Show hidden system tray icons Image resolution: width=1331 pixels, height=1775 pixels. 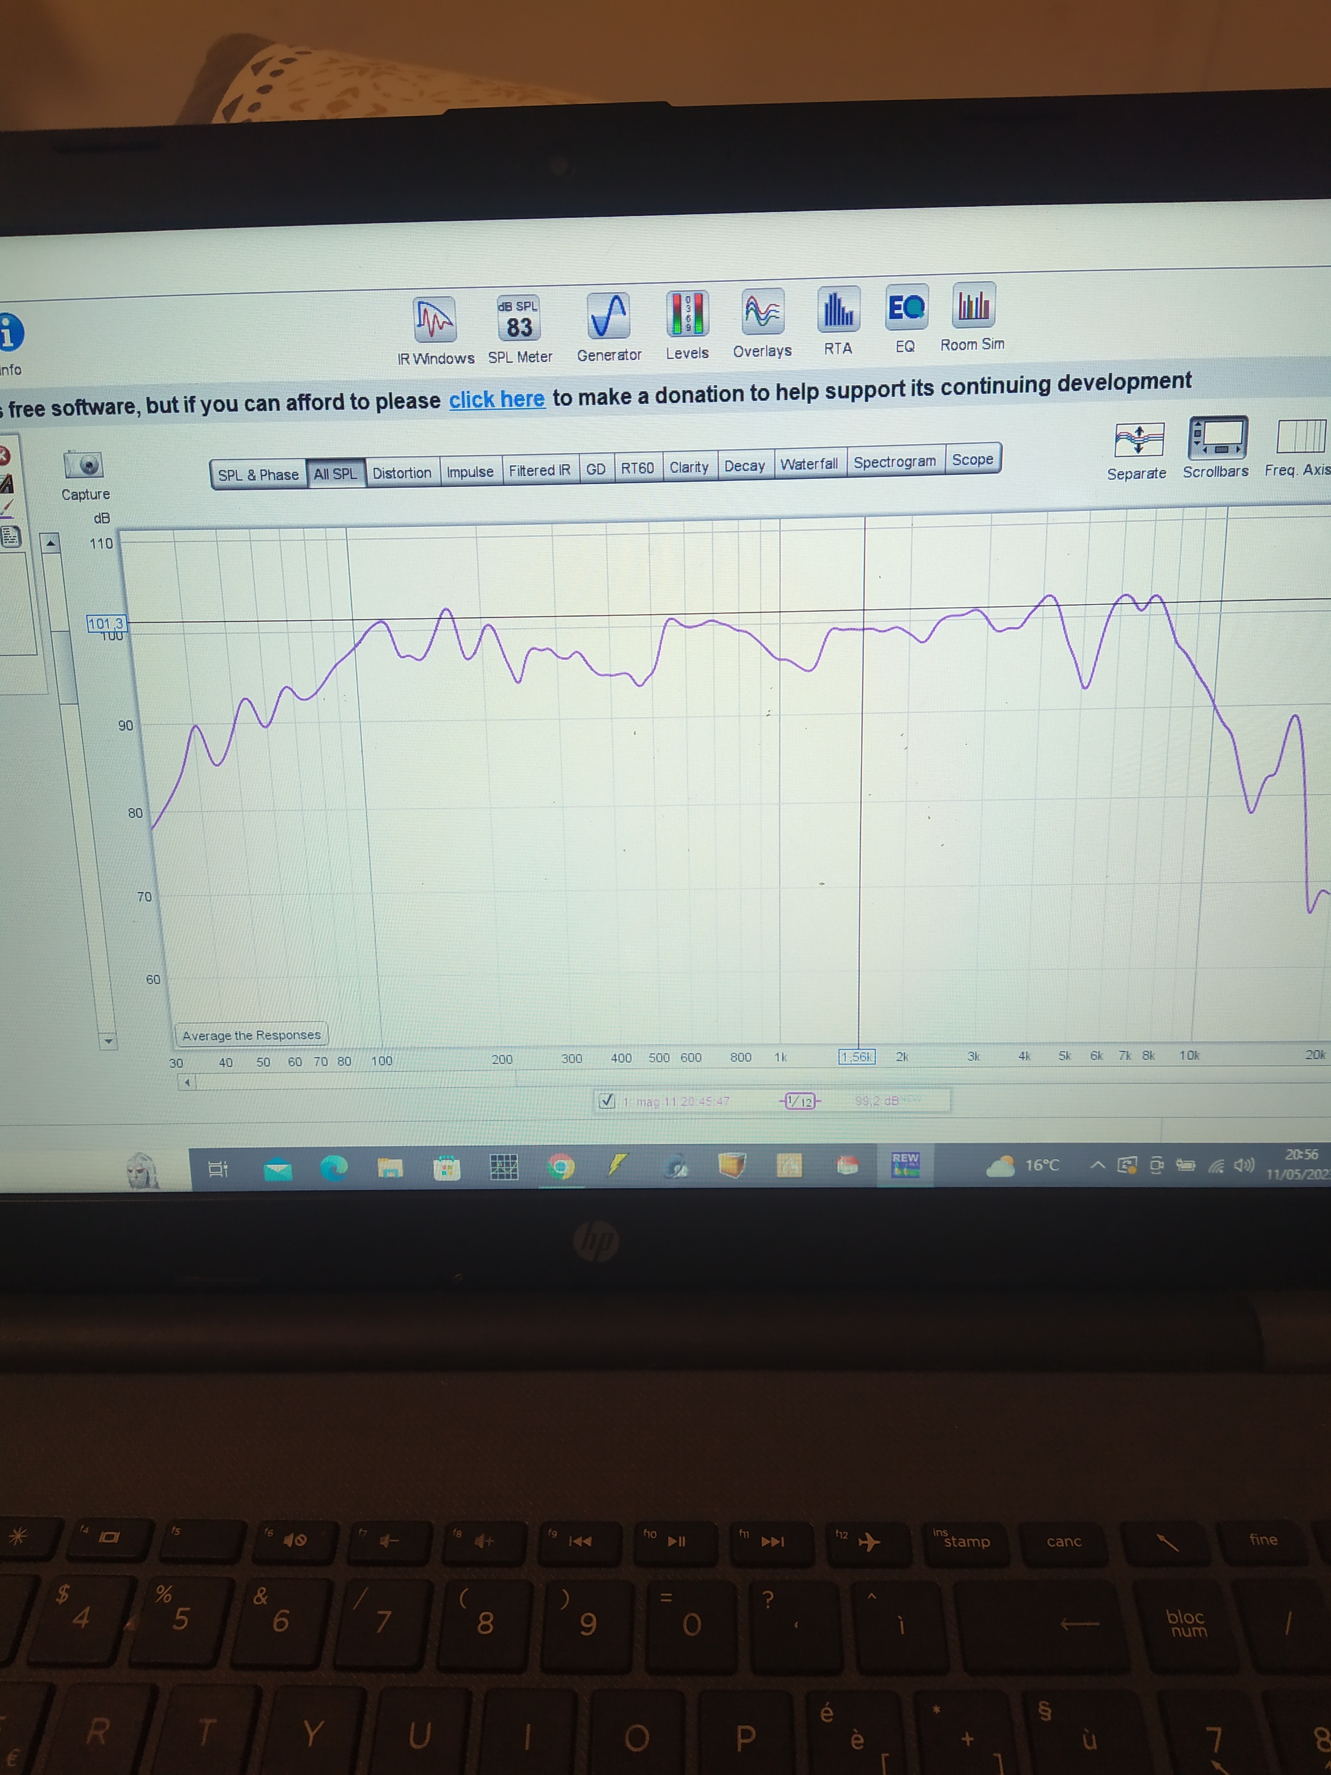pyautogui.click(x=1098, y=1165)
